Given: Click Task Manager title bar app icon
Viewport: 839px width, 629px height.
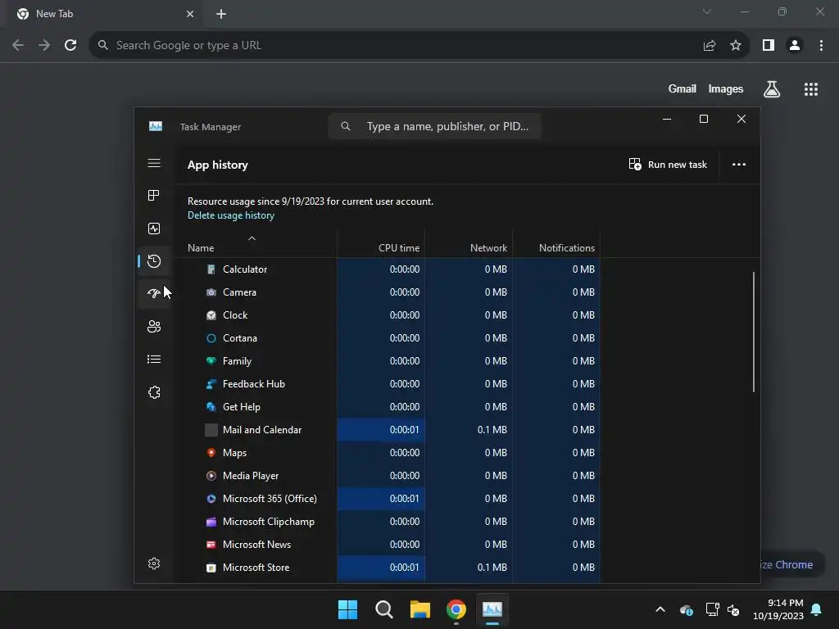Looking at the screenshot, I should [x=155, y=126].
